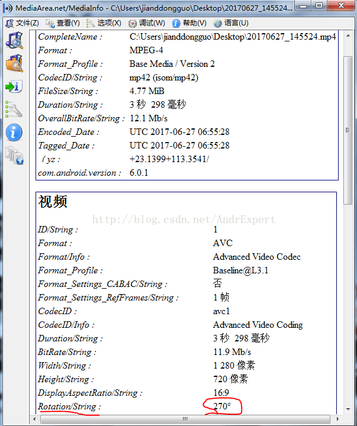Click the horizontal scrollbar thumb
Viewport: 357px width, 426px height.
(x=185, y=419)
